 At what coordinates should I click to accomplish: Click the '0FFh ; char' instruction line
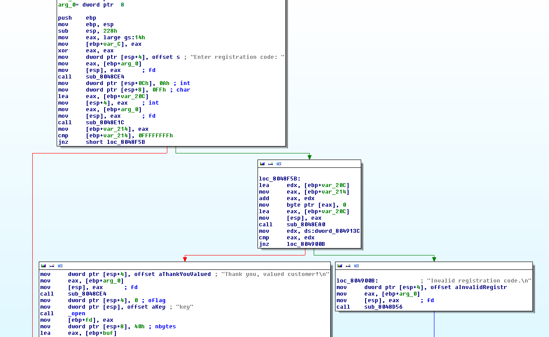[124, 90]
